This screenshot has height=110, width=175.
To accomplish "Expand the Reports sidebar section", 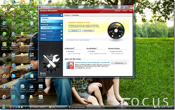I will 61,38.
